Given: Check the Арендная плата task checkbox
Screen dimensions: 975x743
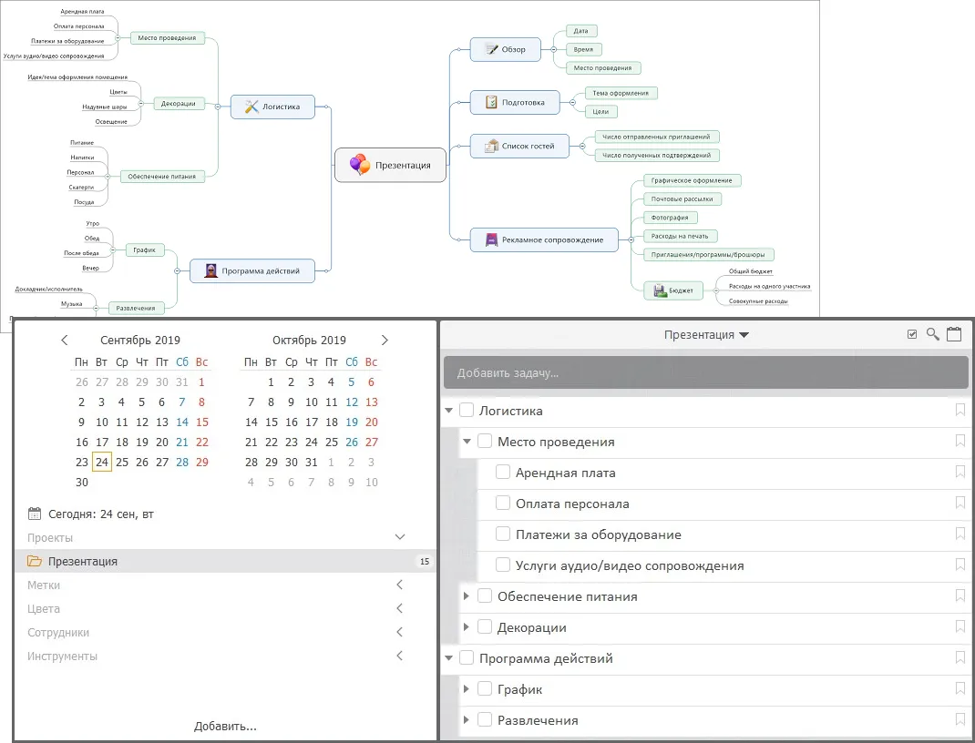Looking at the screenshot, I should (503, 473).
